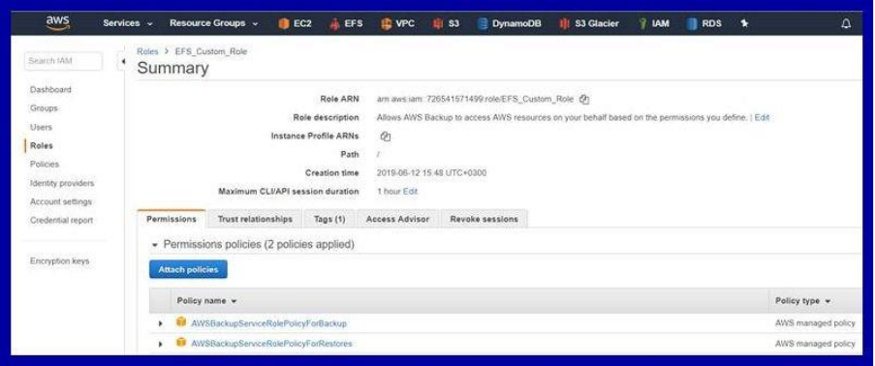Go to Dashboard in sidebar
The width and height of the screenshot is (875, 366).
[50, 90]
